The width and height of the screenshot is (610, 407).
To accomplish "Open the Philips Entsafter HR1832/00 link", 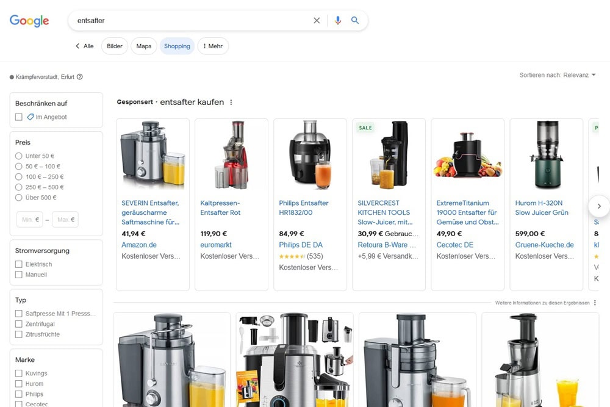I will 303,208.
